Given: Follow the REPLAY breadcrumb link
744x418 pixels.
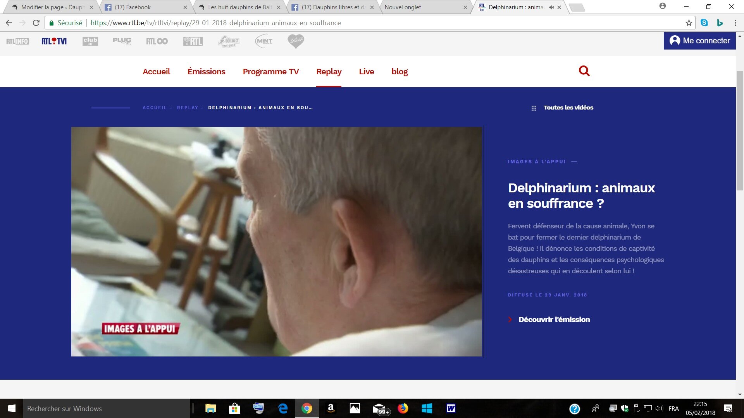Looking at the screenshot, I should point(188,108).
